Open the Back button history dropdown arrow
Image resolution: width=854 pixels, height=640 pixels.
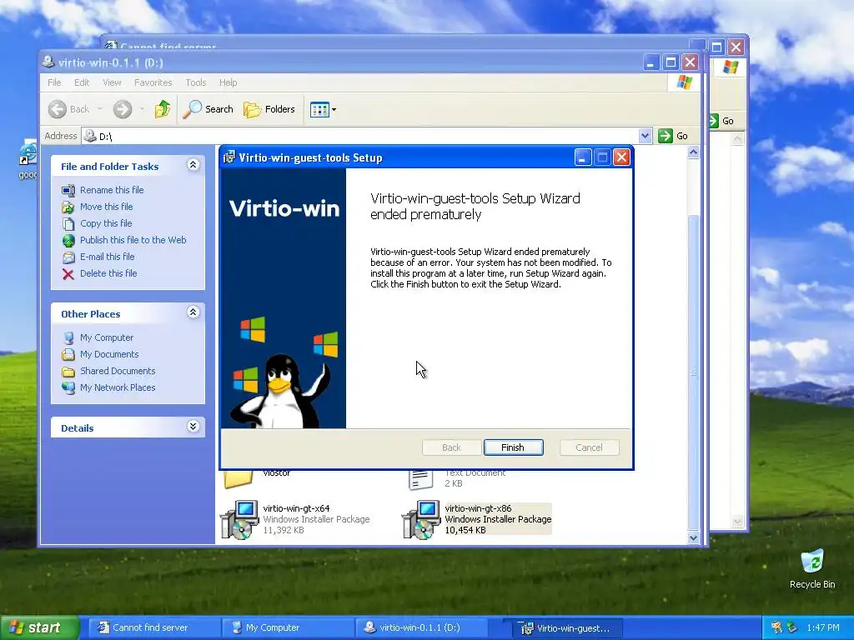pyautogui.click(x=100, y=109)
